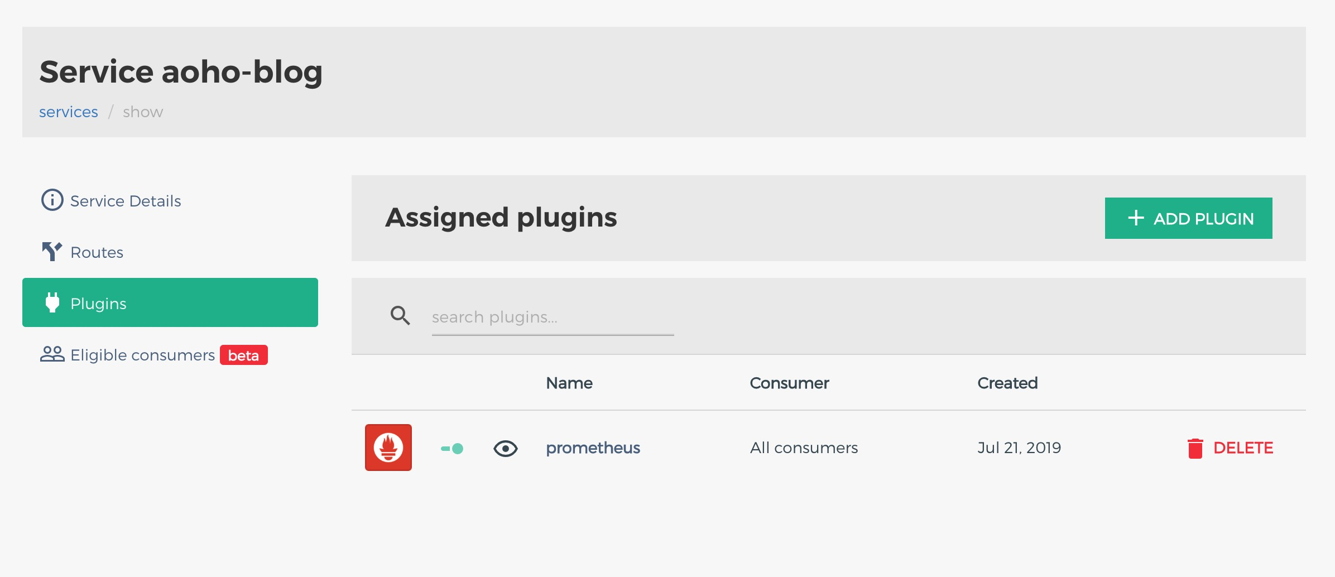Click the Consumer column header
This screenshot has width=1335, height=577.
click(789, 383)
